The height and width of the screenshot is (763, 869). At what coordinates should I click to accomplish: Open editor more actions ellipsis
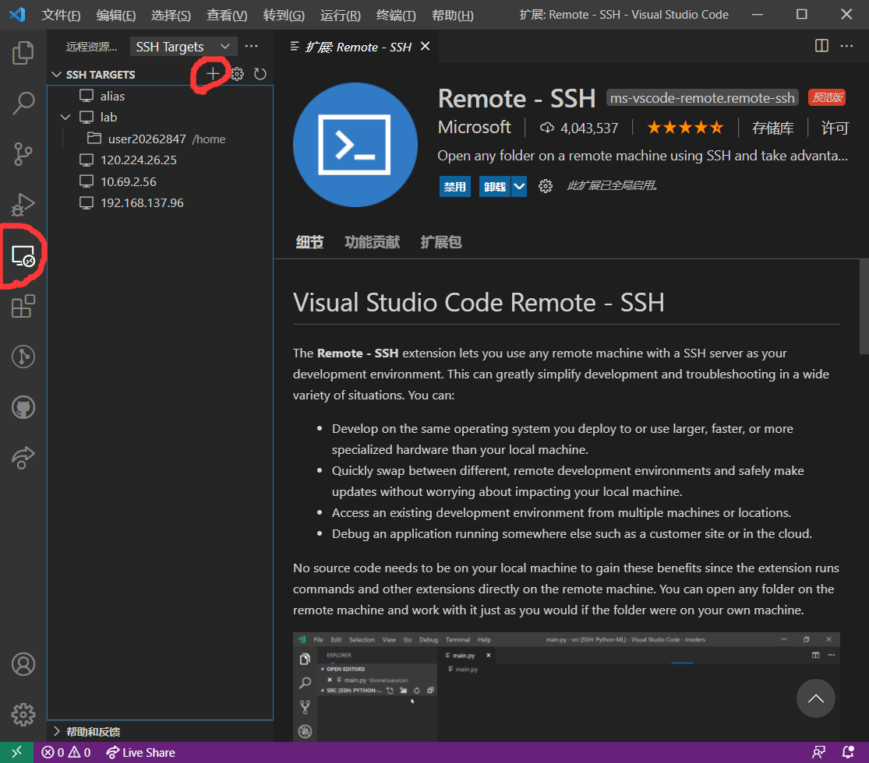click(847, 46)
